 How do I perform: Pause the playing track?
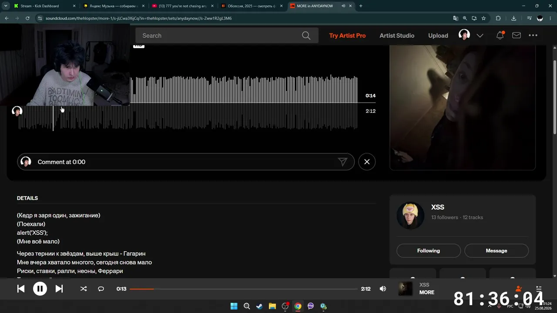pos(40,289)
